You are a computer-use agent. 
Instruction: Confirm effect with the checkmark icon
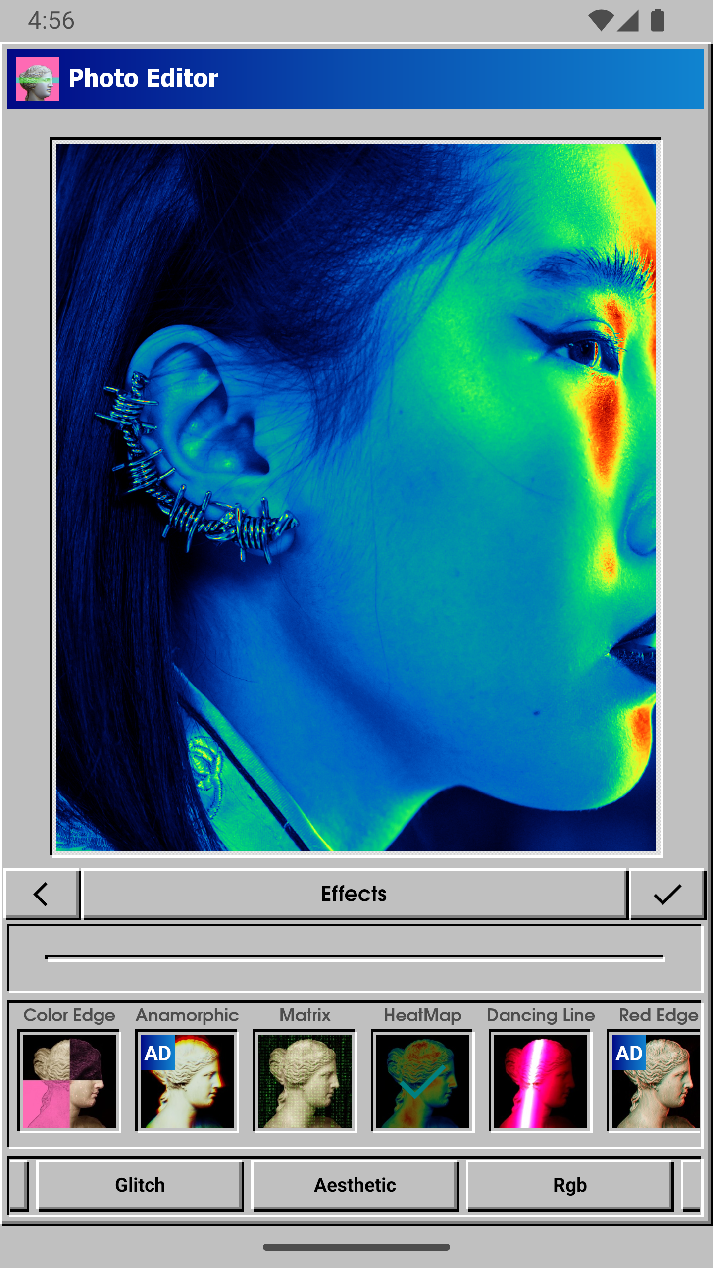coord(667,895)
